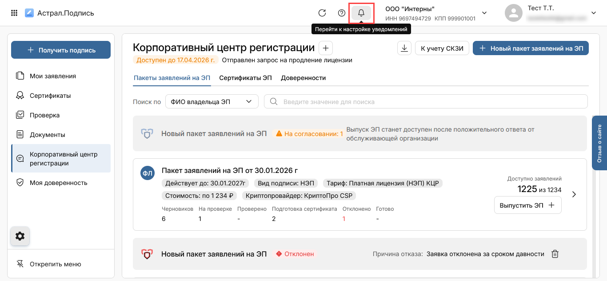Click the Получить подпись button
Screen dimensions: 607x281
61,50
